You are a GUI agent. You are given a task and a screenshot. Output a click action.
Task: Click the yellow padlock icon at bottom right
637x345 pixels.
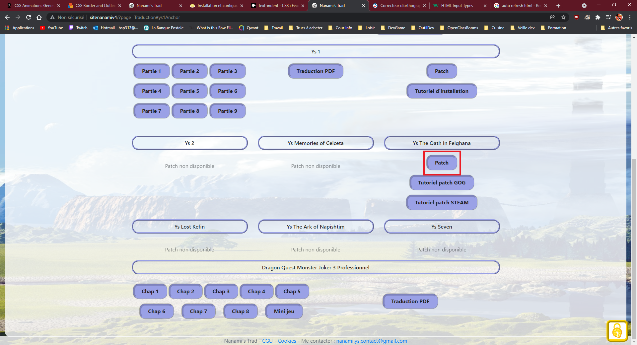tap(617, 331)
